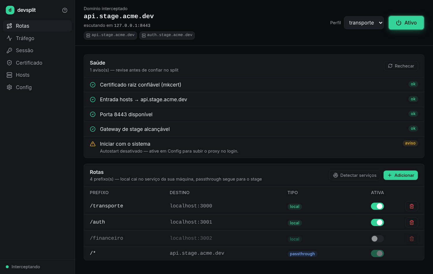
Task: Click the api.stage.acme.dev host chip
Action: pos(110,35)
